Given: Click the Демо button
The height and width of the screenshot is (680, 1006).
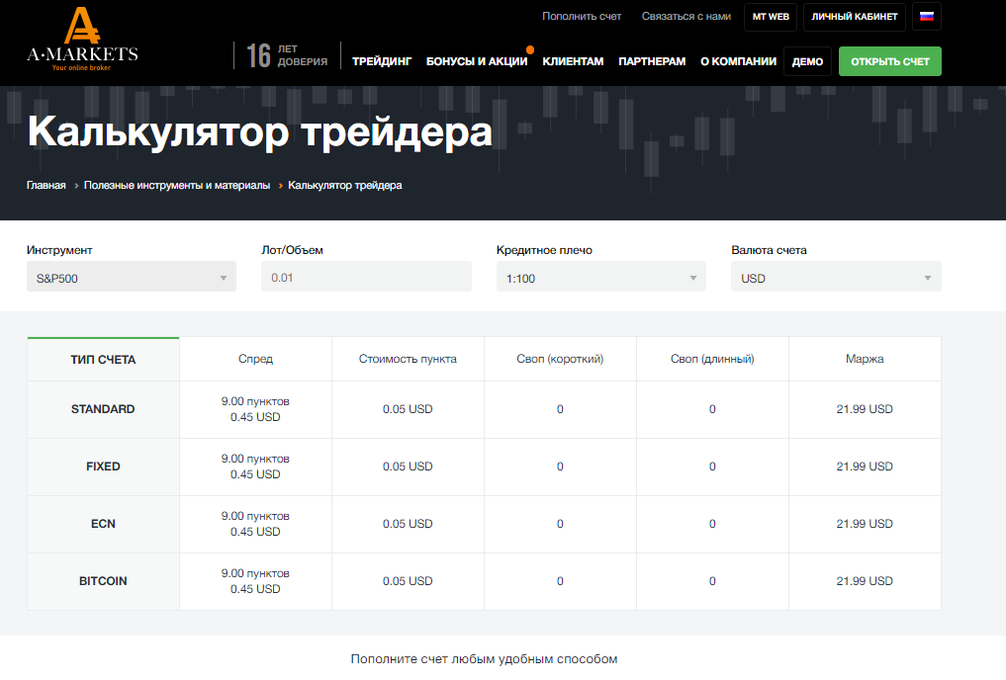Looking at the screenshot, I should 807,61.
